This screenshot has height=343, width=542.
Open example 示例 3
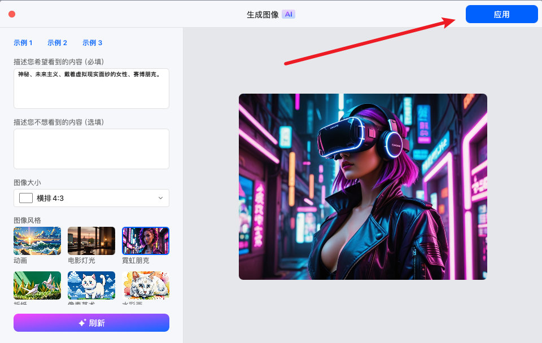click(92, 42)
